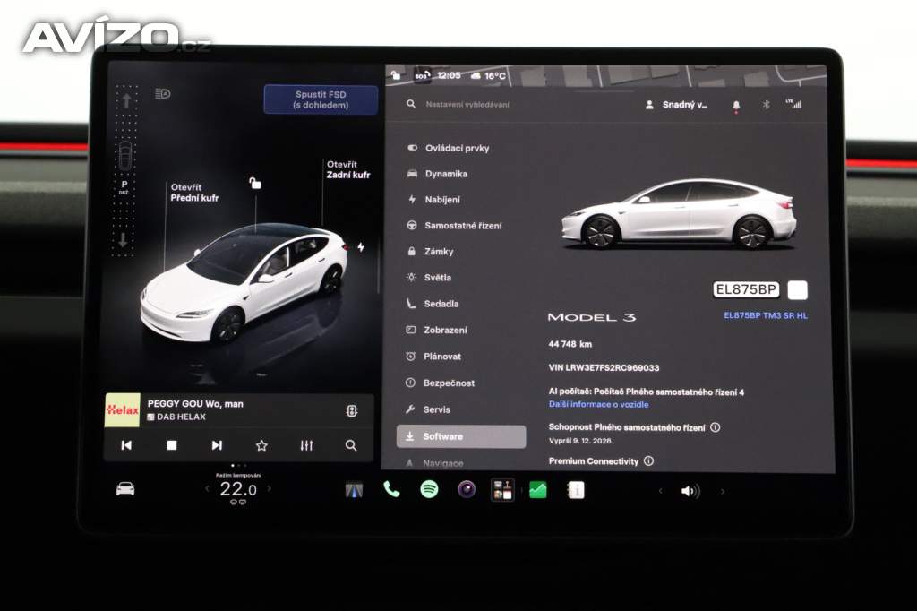Tap the LTE signal strength icon
917x611 pixels.
pos(793,104)
